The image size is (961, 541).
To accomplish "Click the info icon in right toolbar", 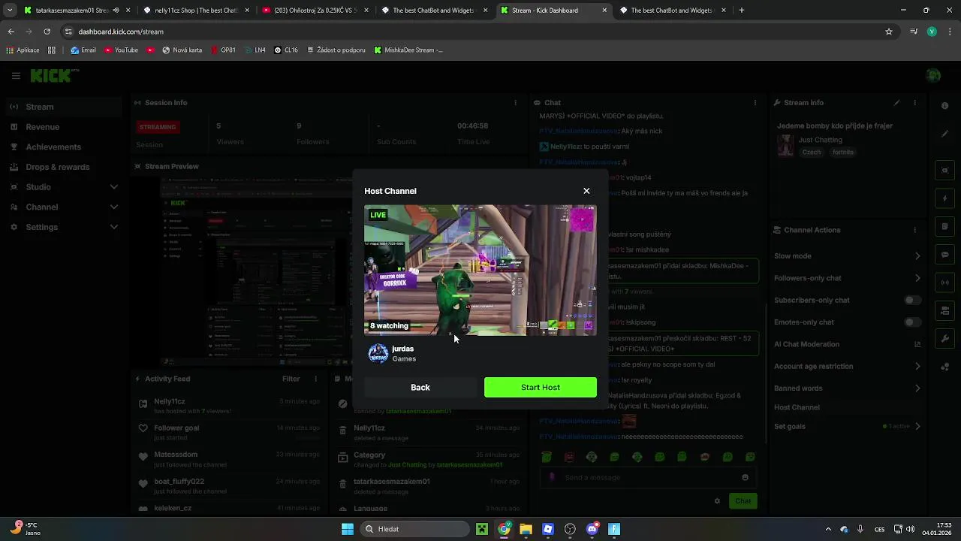I will [945, 106].
